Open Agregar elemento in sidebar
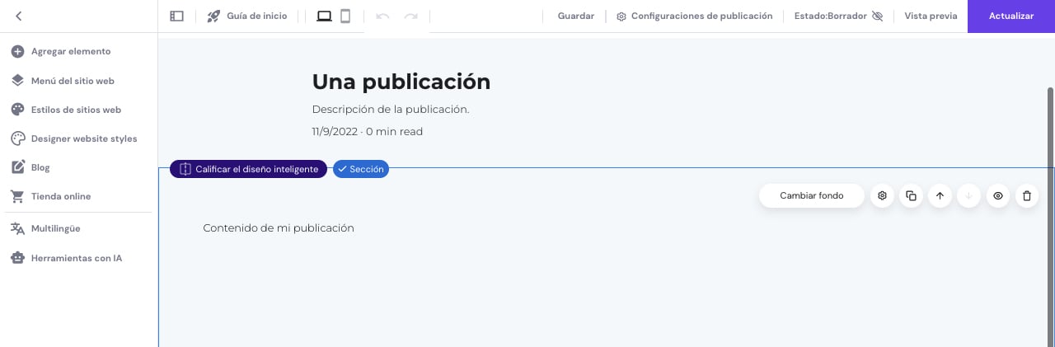Image resolution: width=1055 pixels, height=347 pixels. pos(70,51)
